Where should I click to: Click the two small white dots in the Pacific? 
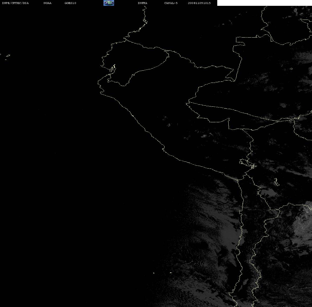pyautogui.click(x=162, y=273)
